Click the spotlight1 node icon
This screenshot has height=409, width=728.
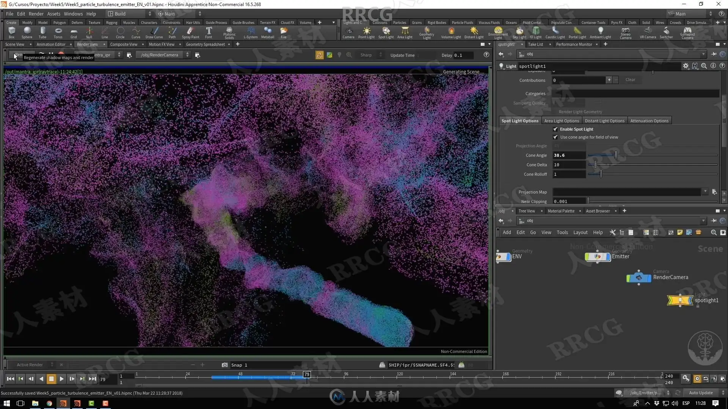click(679, 300)
